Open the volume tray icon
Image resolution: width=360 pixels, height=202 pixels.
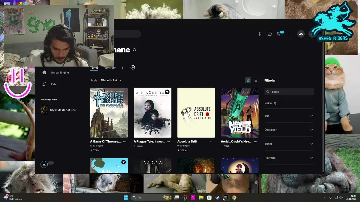(341, 198)
